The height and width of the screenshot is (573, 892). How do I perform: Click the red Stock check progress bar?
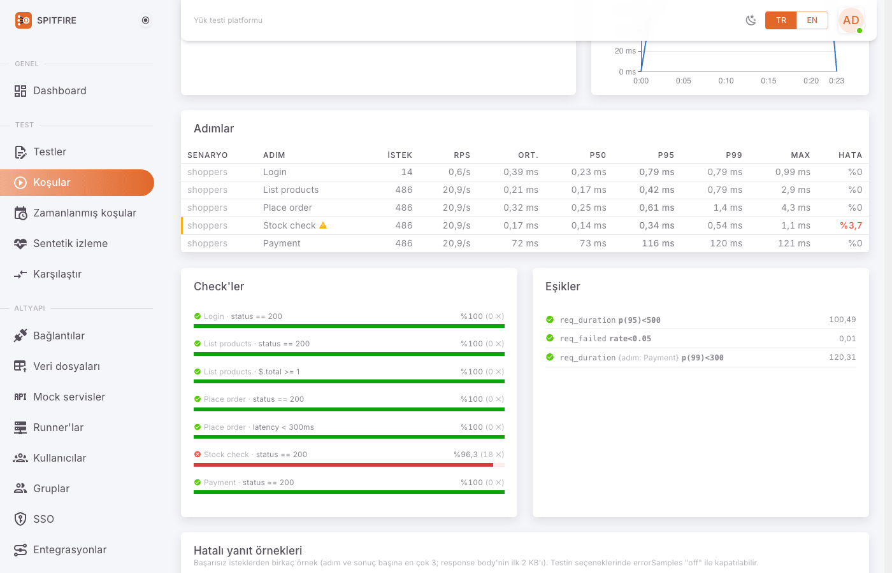point(349,465)
